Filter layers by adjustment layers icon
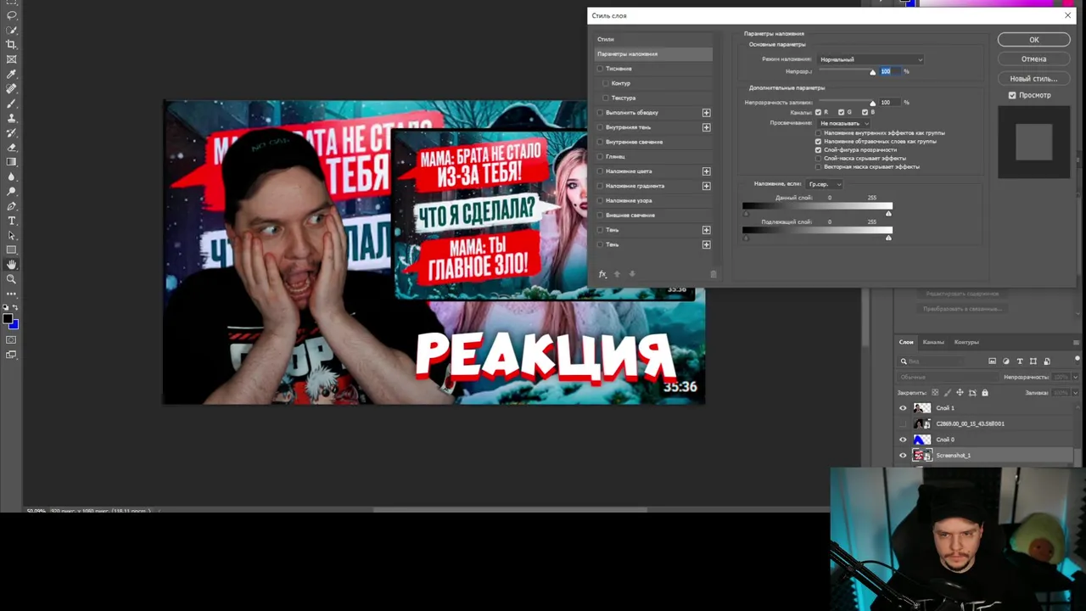 point(1006,362)
